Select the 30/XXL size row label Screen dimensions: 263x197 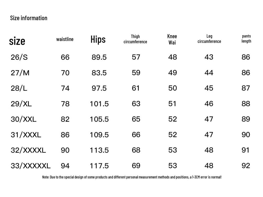click(x=24, y=119)
